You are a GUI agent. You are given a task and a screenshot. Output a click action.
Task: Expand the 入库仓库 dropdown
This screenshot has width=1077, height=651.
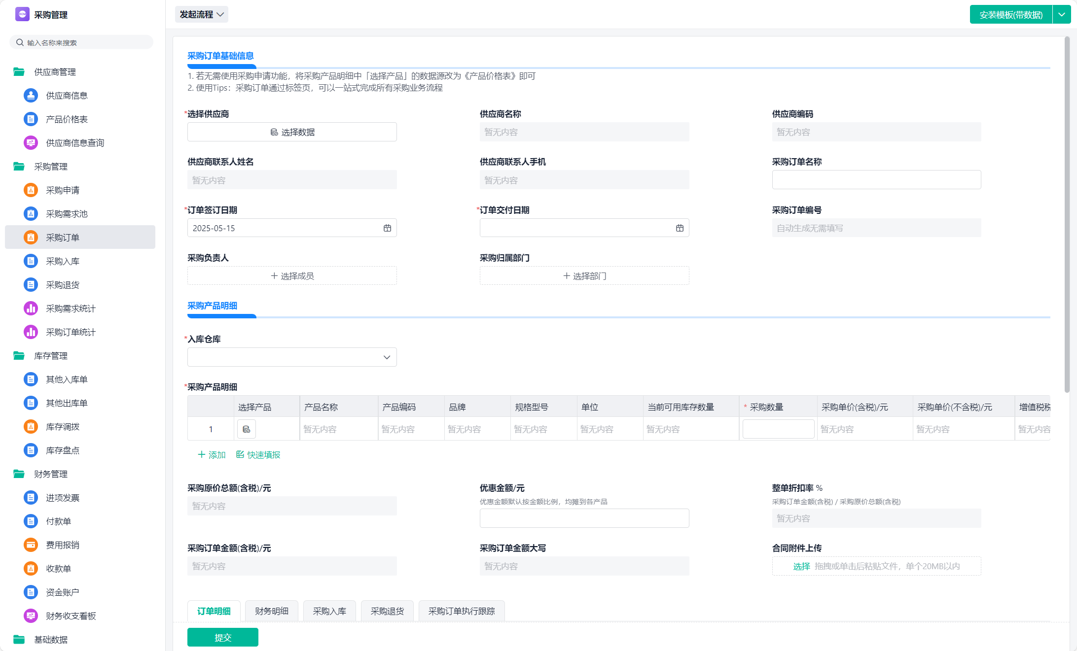pos(387,357)
